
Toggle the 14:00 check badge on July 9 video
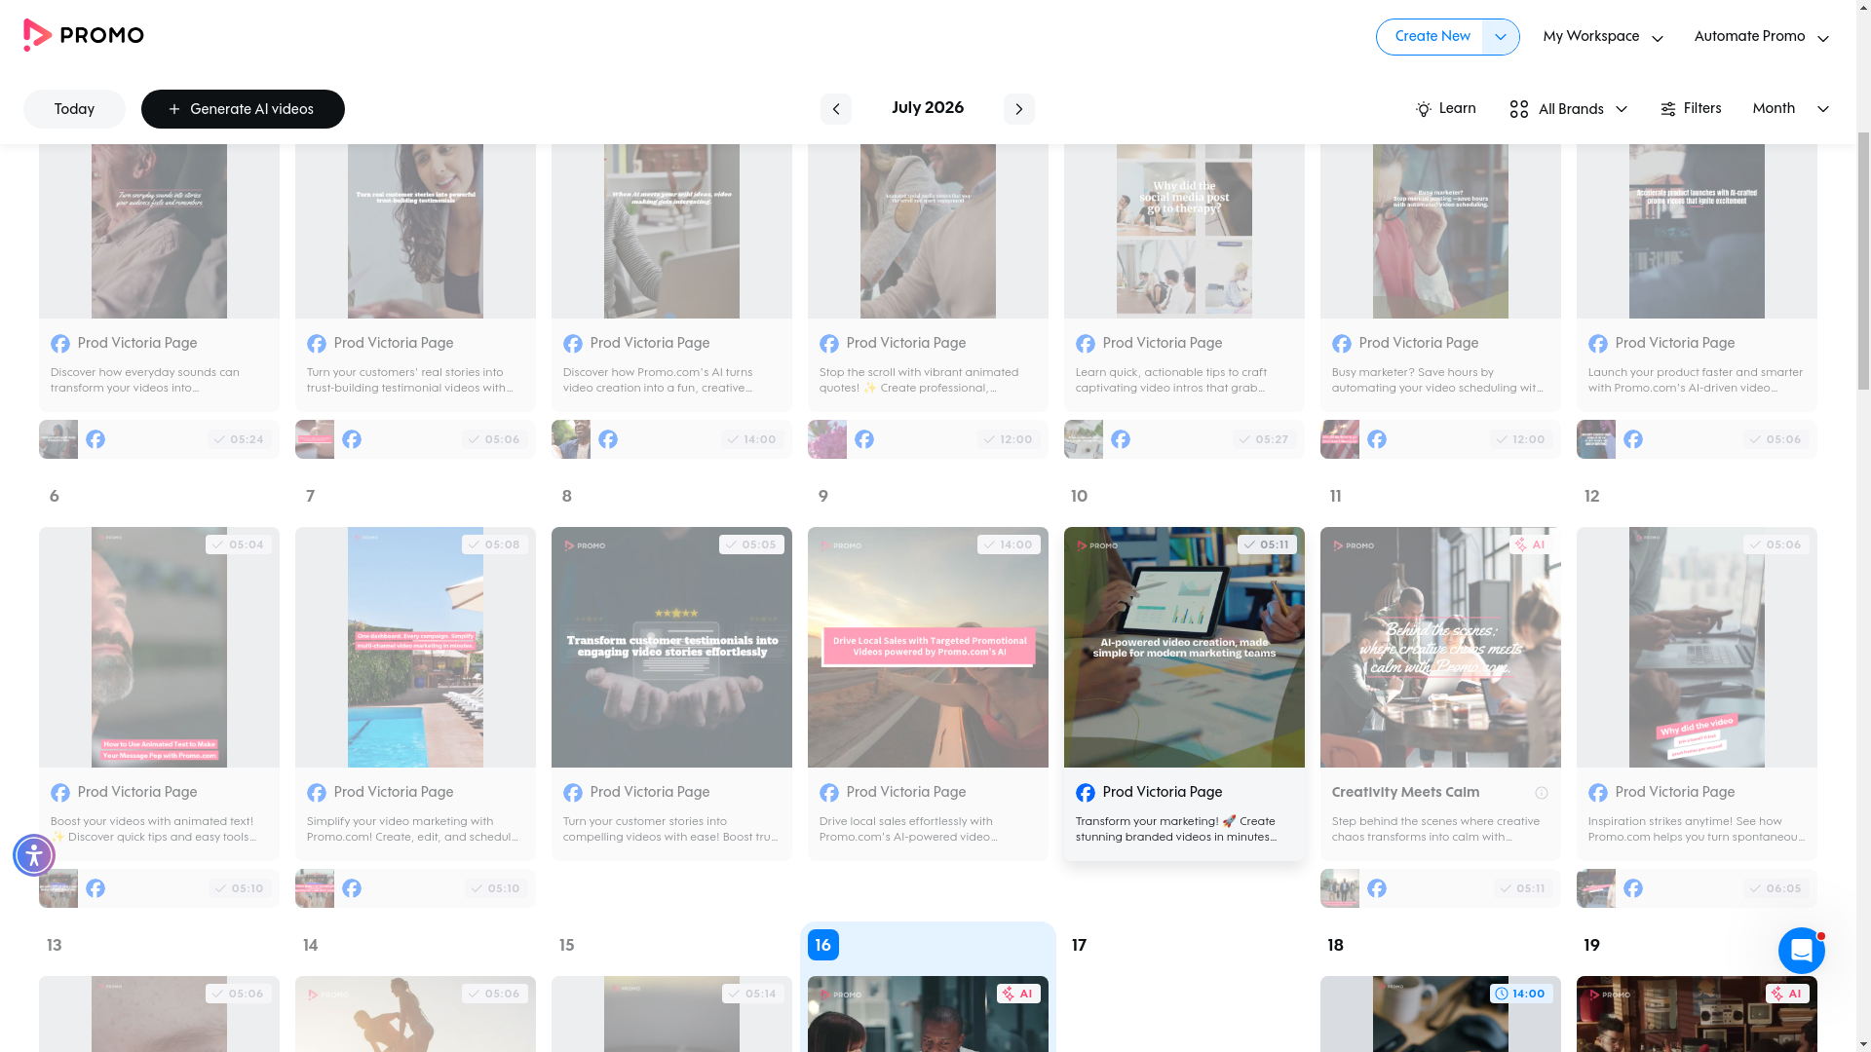pyautogui.click(x=1009, y=545)
